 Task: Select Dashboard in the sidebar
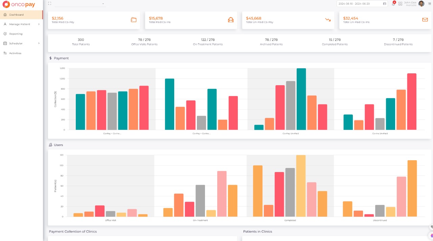pos(16,15)
